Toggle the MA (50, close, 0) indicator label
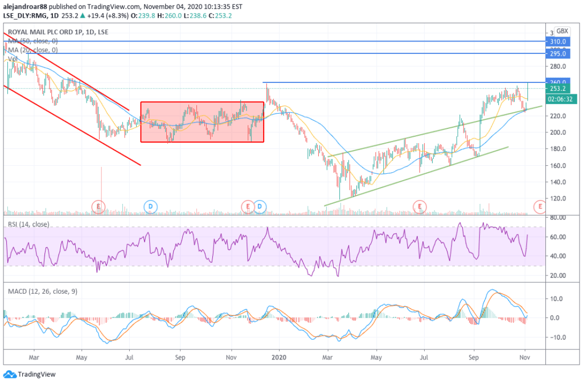Viewport: 583px width, 384px height. 33,40
